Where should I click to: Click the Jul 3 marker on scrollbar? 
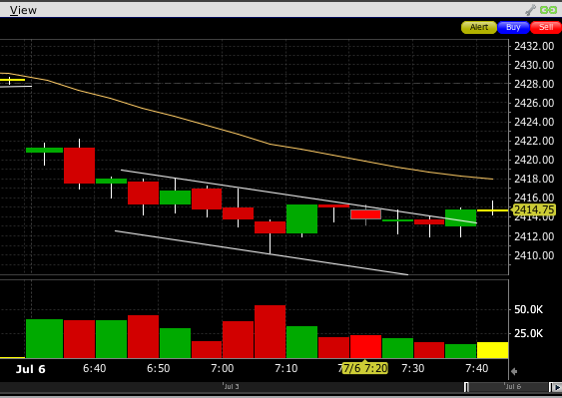pos(232,387)
